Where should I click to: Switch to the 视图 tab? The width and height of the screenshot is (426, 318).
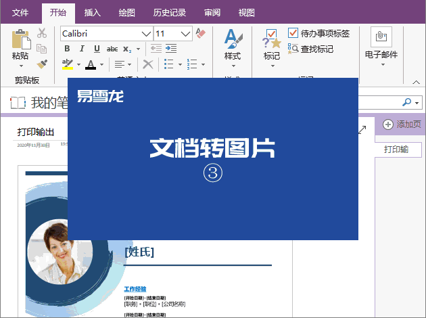click(246, 12)
